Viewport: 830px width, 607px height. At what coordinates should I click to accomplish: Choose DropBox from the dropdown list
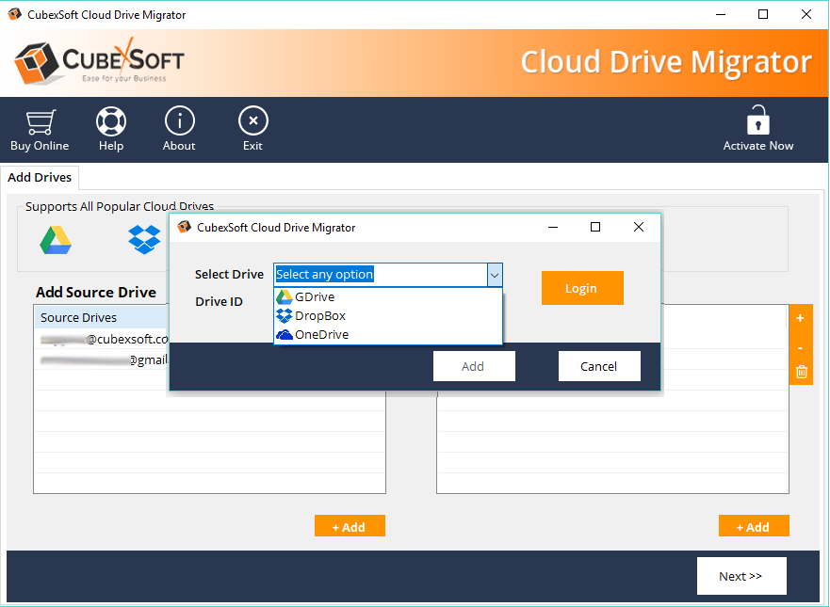click(x=319, y=315)
